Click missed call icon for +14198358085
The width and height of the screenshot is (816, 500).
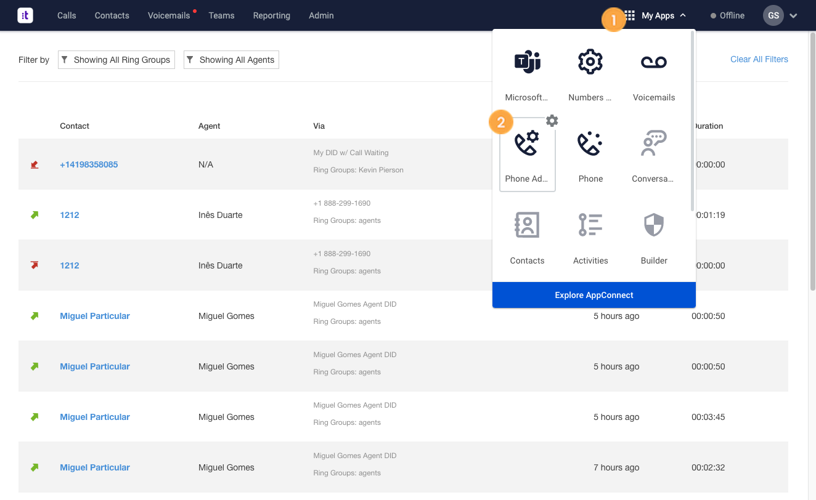point(35,164)
